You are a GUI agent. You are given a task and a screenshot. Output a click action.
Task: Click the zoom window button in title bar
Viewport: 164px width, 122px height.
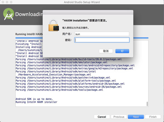click(x=11, y=2)
